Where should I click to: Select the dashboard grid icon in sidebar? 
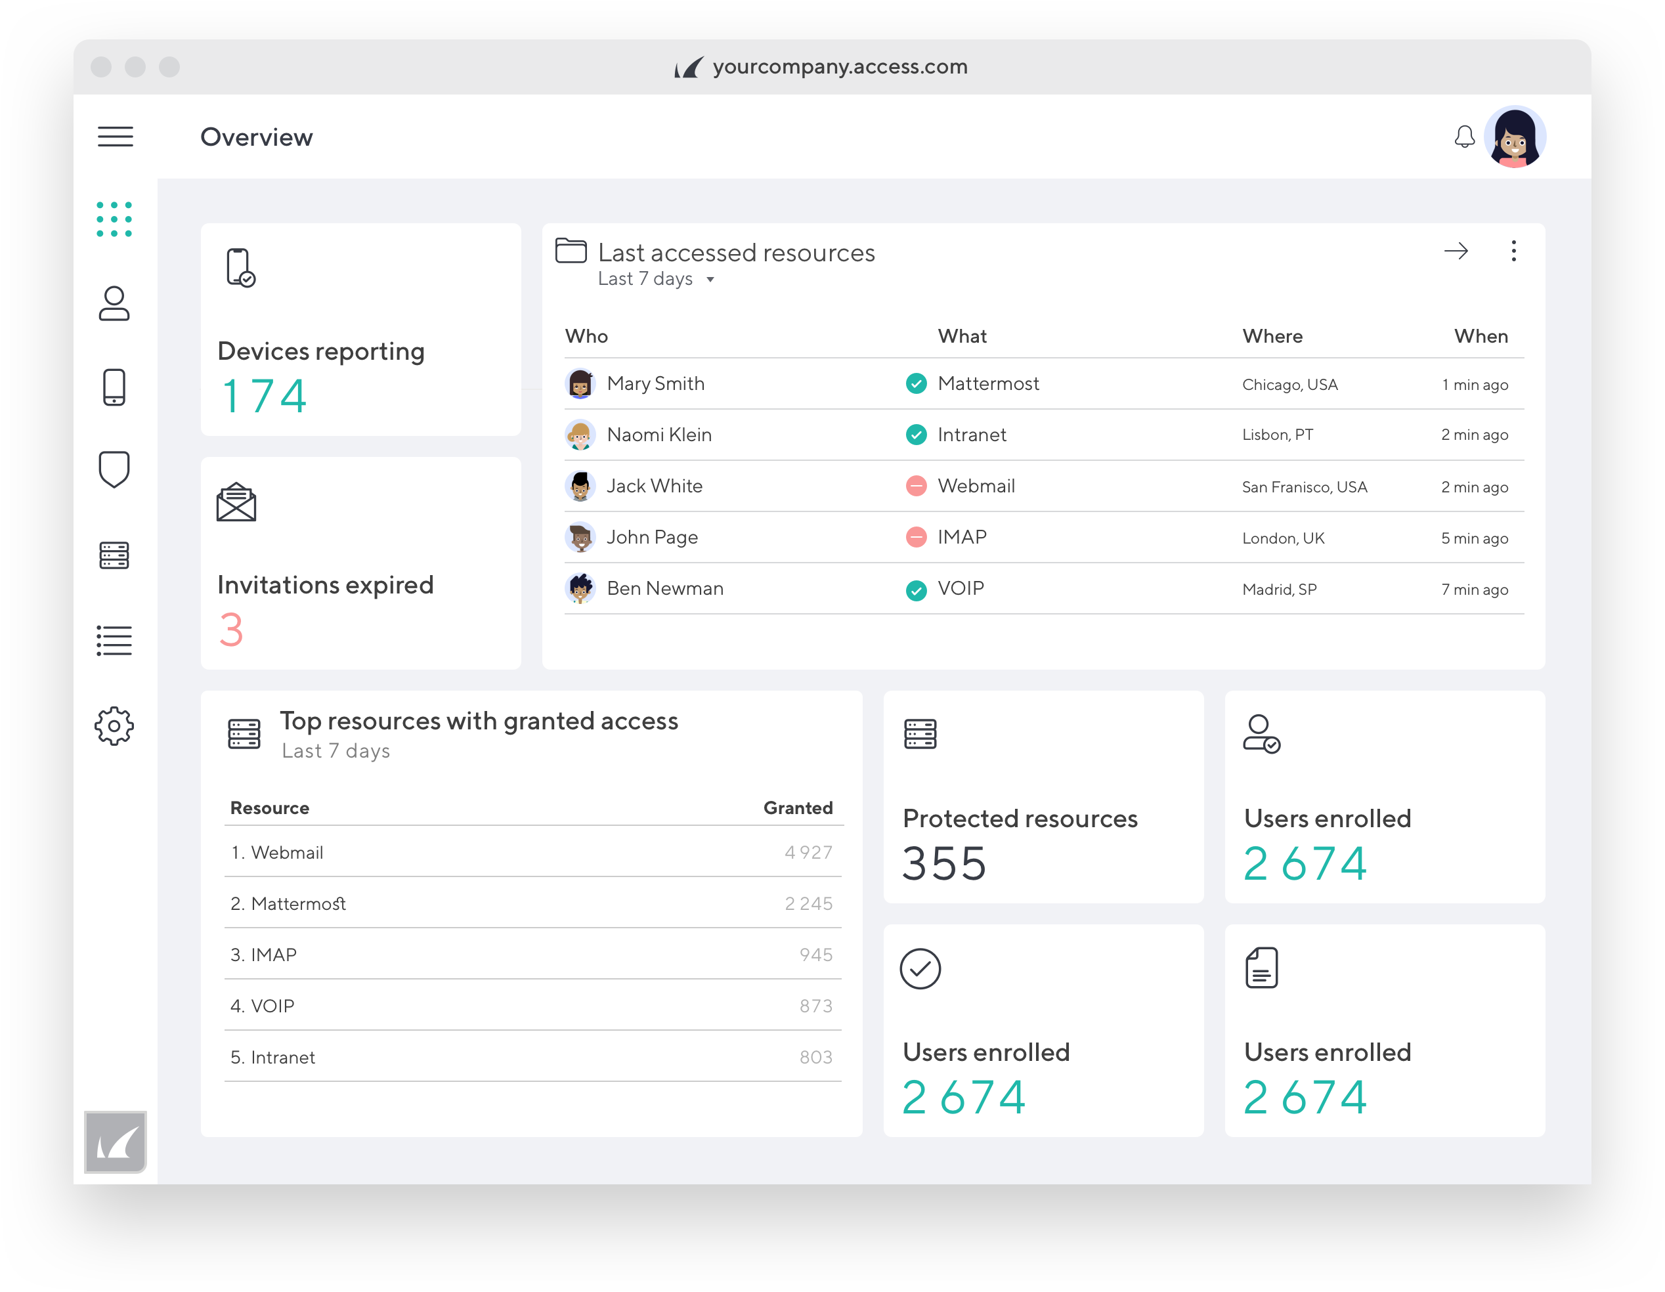(x=114, y=219)
